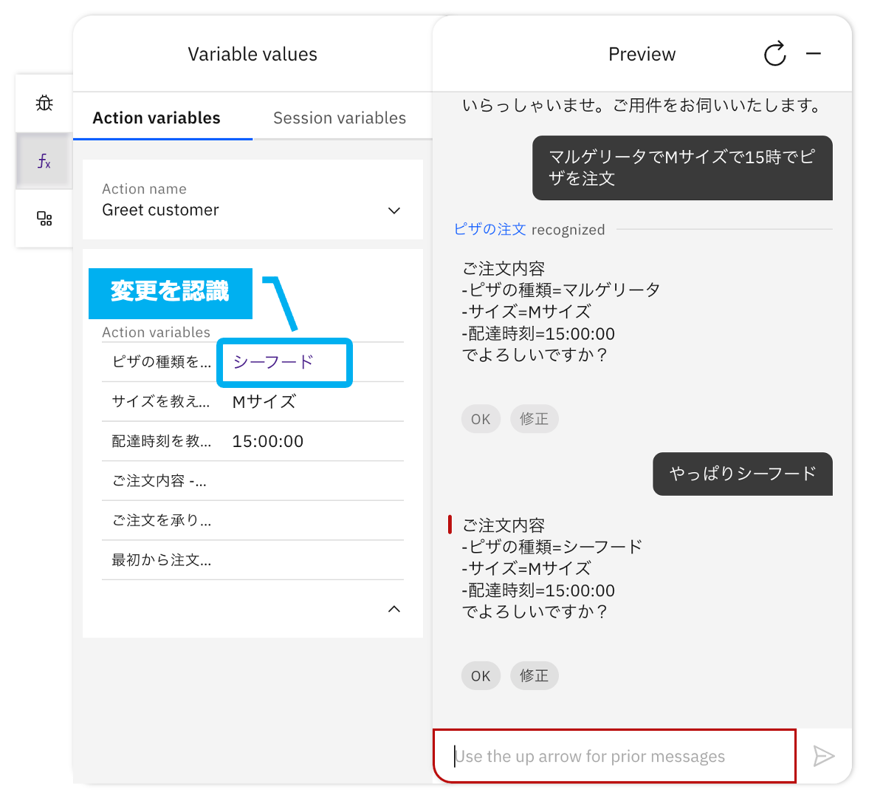This screenshot has width=883, height=798.
Task: Click the Variable values panel title
Action: (x=252, y=54)
